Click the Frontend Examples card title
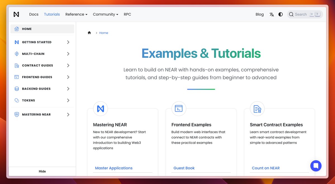The width and height of the screenshot is (335, 184). [191, 125]
